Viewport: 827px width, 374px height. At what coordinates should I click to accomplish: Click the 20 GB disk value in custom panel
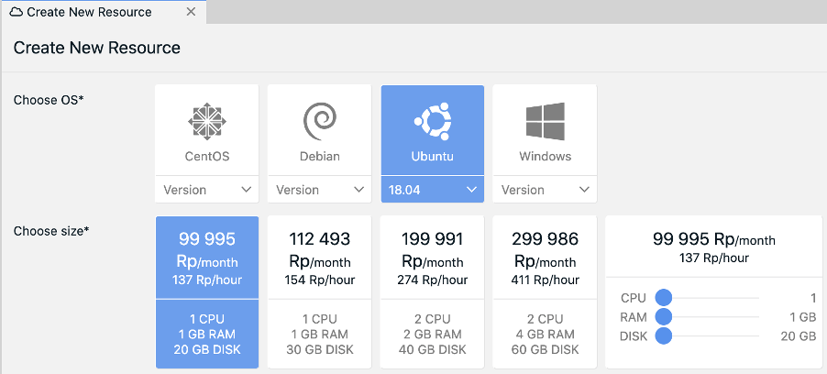(x=799, y=336)
